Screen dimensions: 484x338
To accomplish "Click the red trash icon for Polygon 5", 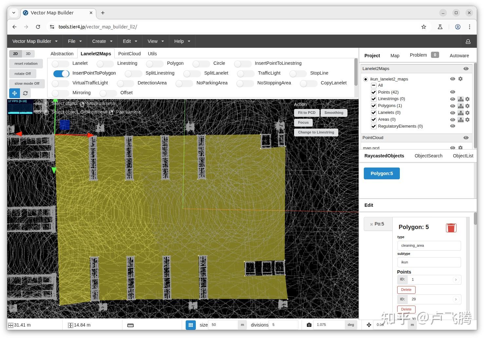I will 451,228.
